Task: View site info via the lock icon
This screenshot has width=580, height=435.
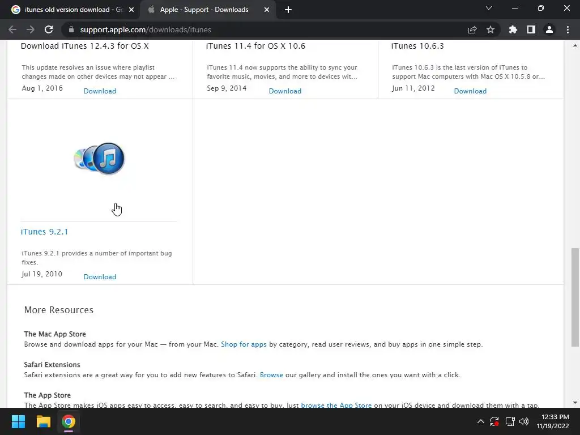Action: click(x=71, y=29)
